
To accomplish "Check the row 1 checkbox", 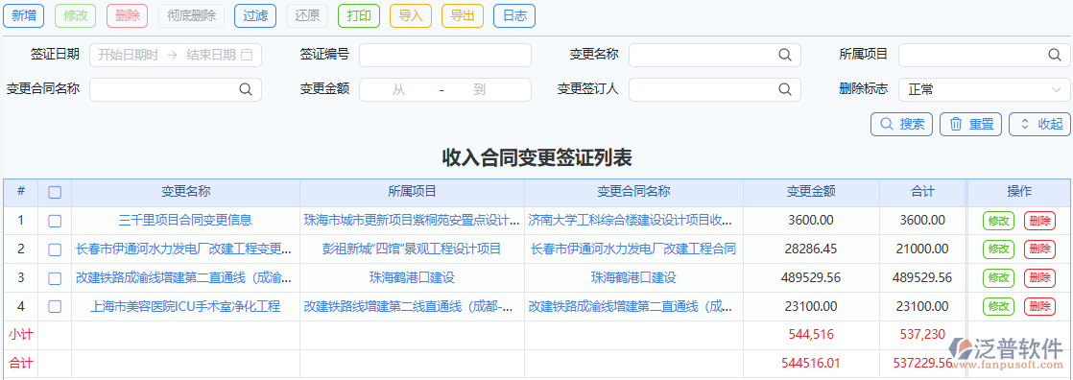I will tap(55, 221).
